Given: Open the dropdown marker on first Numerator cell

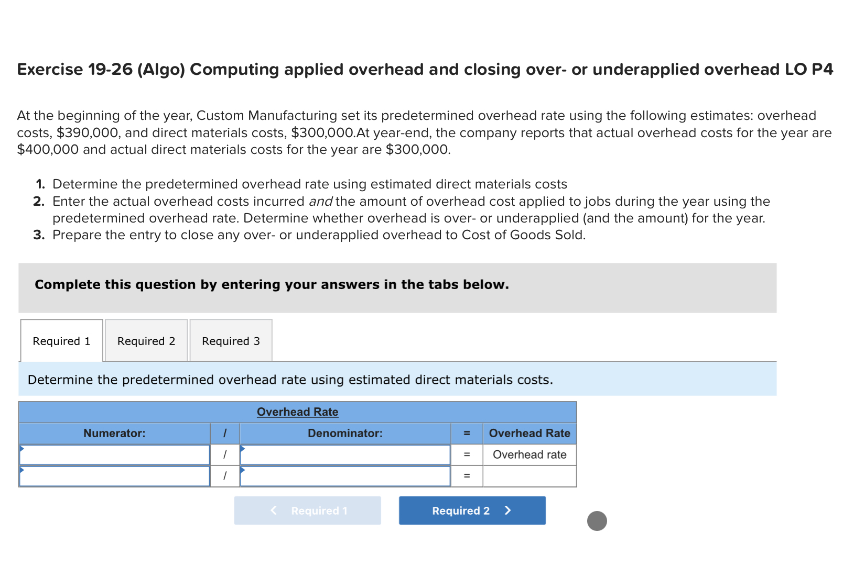Looking at the screenshot, I should (x=21, y=449).
